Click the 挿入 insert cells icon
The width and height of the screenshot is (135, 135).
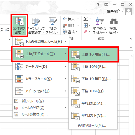click(65, 19)
